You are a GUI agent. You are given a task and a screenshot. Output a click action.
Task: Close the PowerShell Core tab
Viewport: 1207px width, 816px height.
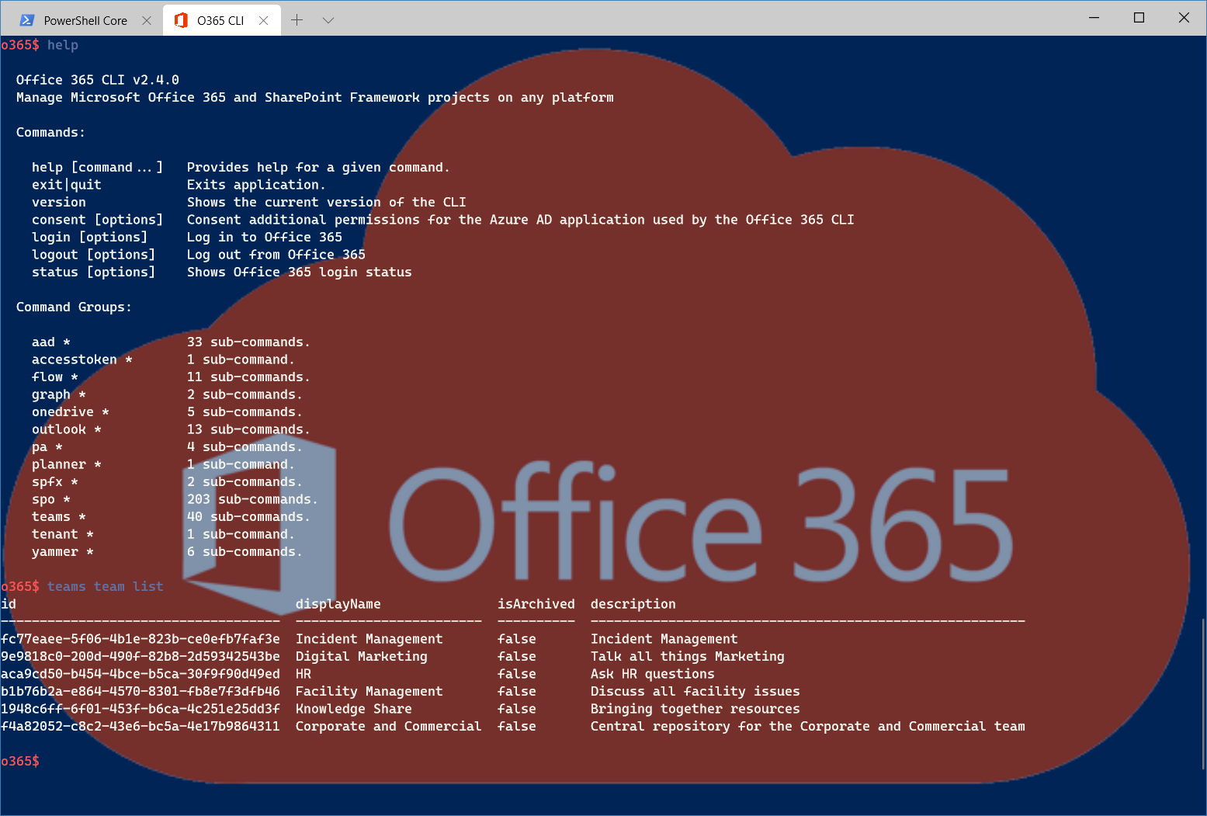pos(147,20)
